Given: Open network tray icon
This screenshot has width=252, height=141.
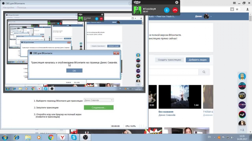Looking at the screenshot, I should tap(228, 138).
